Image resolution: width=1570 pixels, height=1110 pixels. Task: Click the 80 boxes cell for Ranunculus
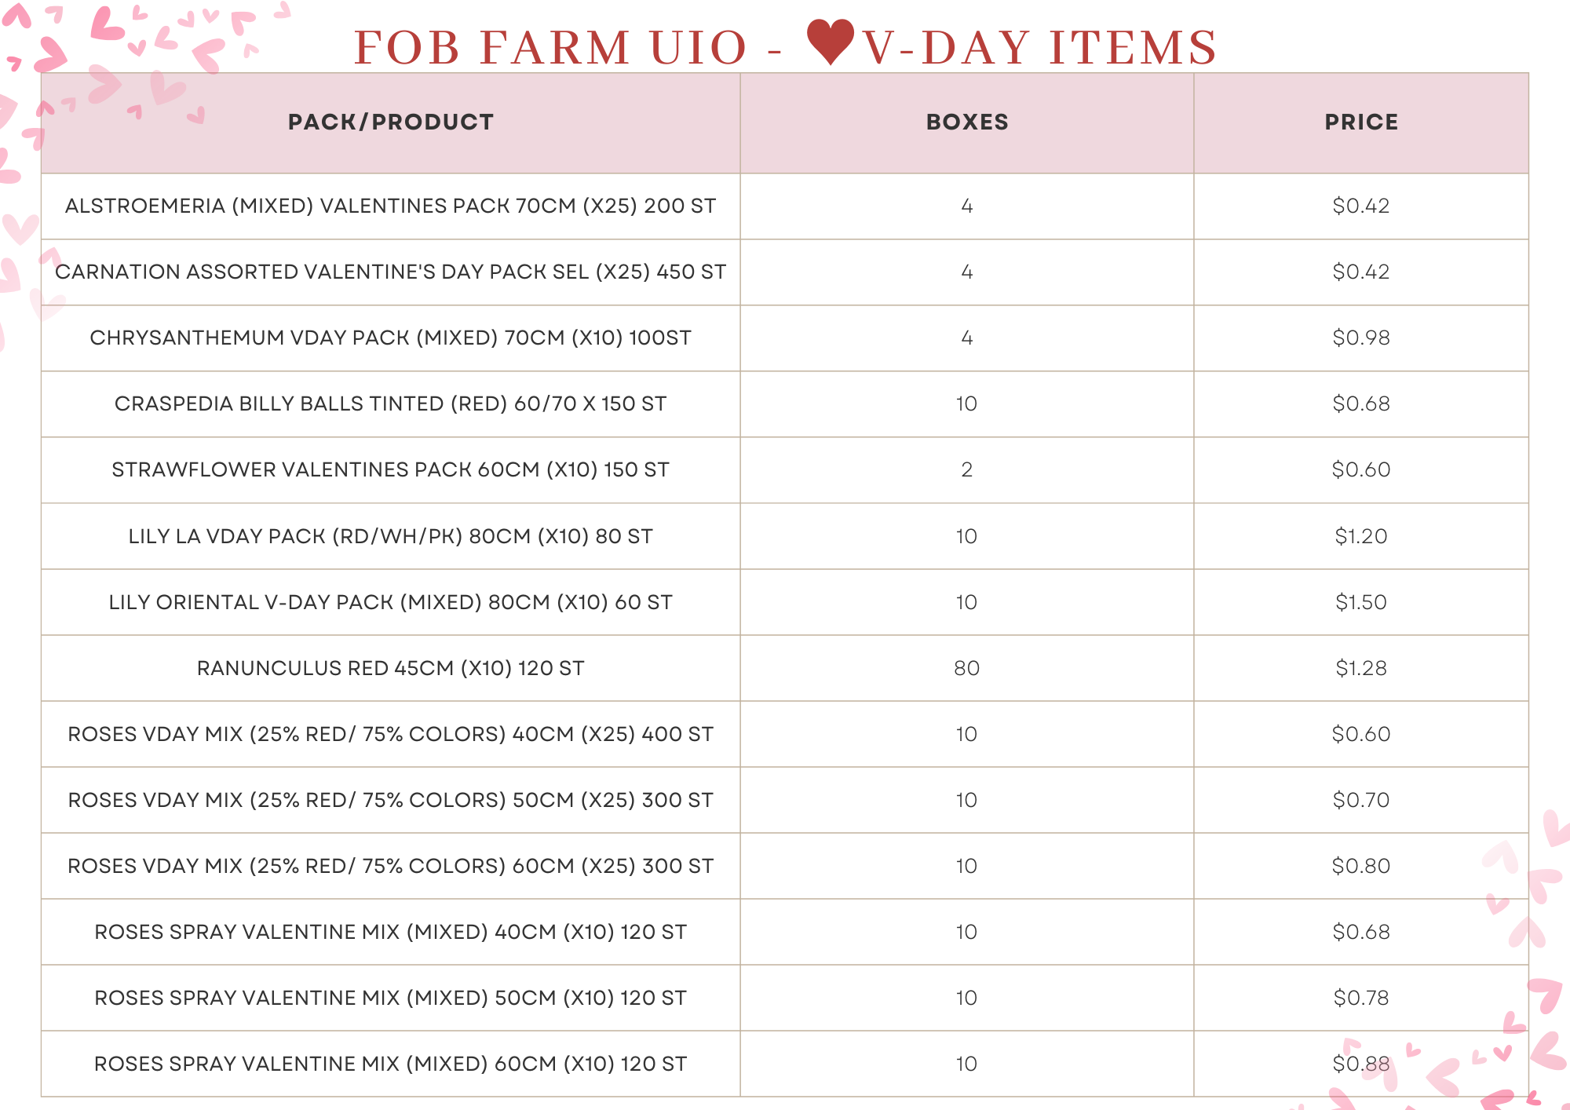(966, 668)
